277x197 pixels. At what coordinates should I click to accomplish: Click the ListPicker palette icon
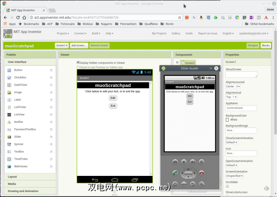[x=9, y=107]
